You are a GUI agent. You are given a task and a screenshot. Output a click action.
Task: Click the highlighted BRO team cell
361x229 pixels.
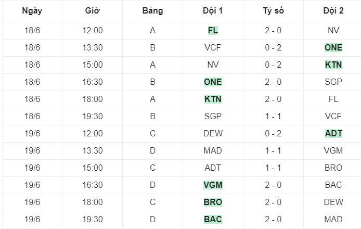(x=213, y=202)
